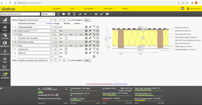This screenshot has height=105, width=202.
Task: Click the Rse... button
Action: tap(87, 60)
